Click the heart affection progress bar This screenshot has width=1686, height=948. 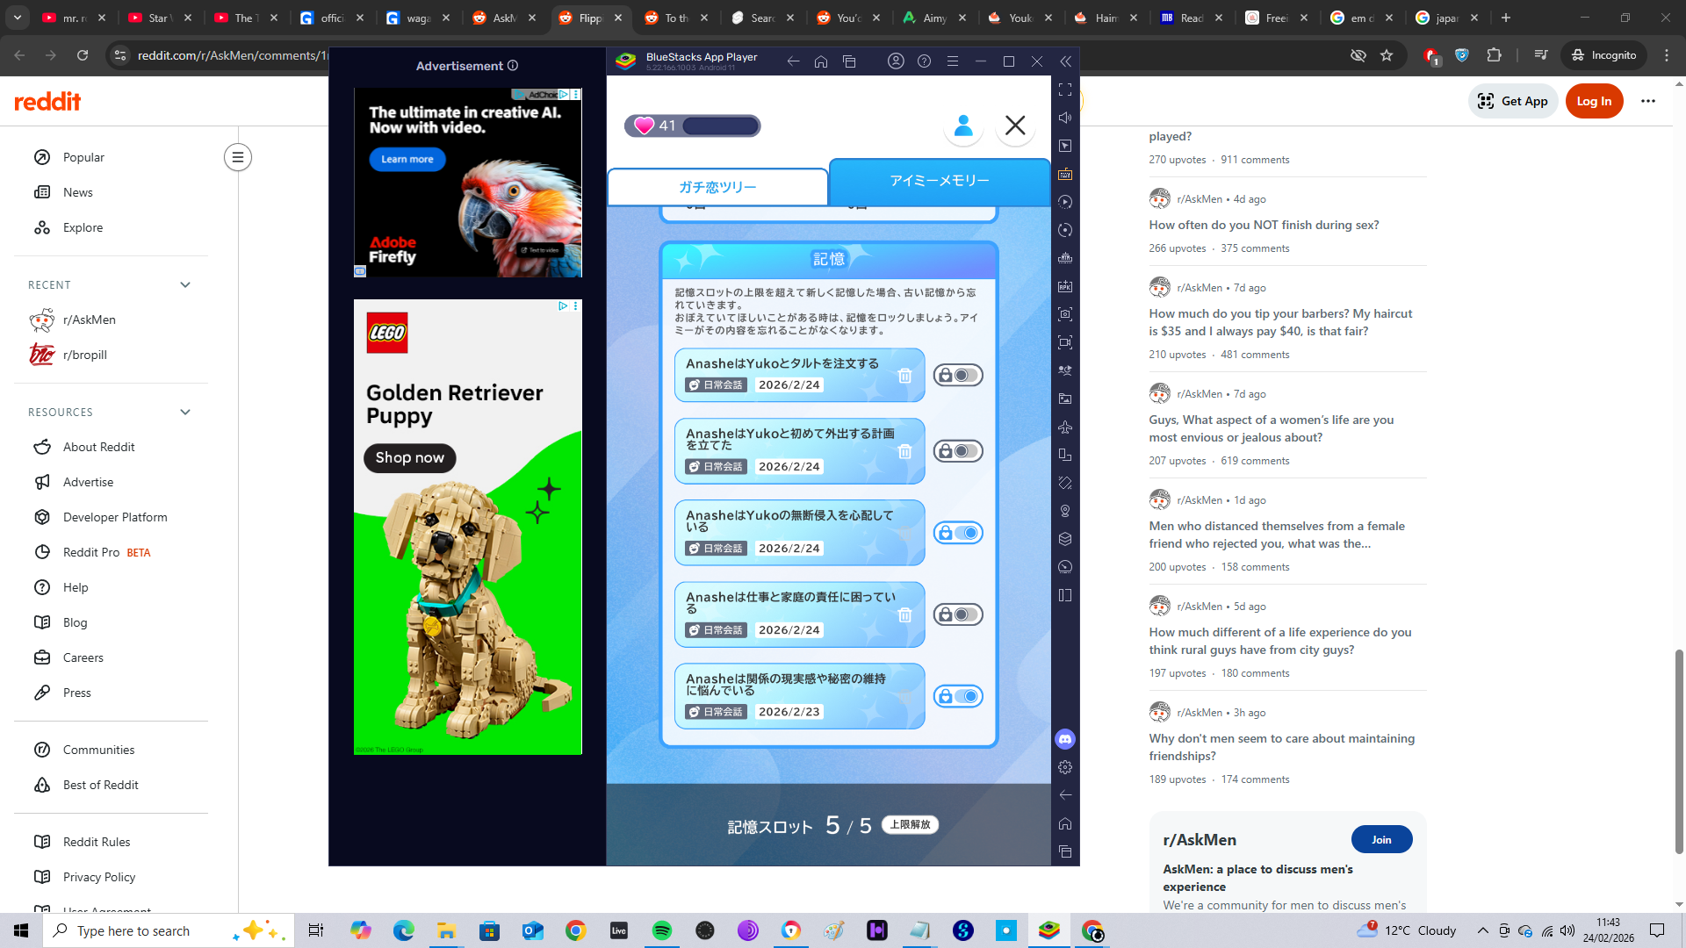point(720,126)
